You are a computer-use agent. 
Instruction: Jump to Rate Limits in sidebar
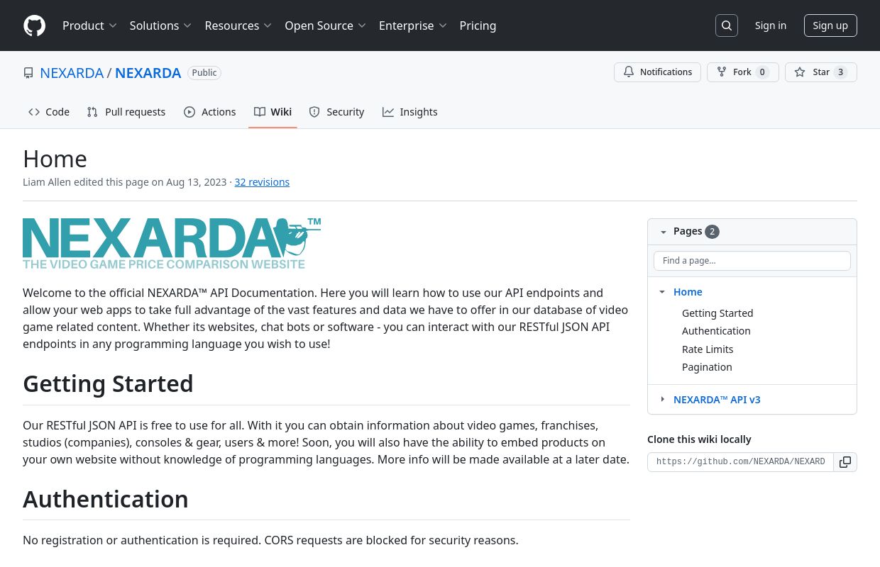pyautogui.click(x=708, y=349)
